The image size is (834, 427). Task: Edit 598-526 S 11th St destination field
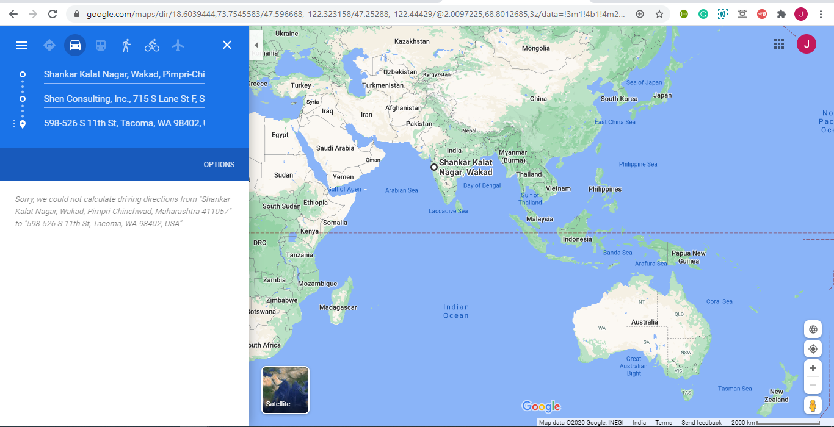[125, 123]
